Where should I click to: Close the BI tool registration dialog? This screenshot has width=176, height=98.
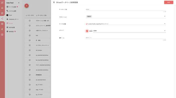54,2
